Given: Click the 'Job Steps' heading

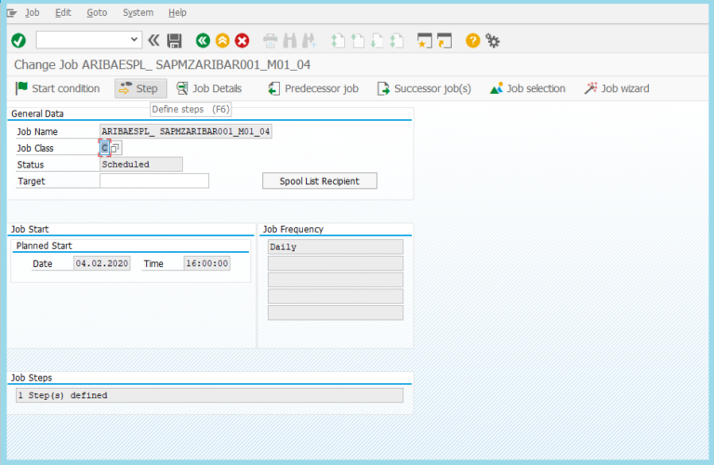Looking at the screenshot, I should [x=32, y=378].
